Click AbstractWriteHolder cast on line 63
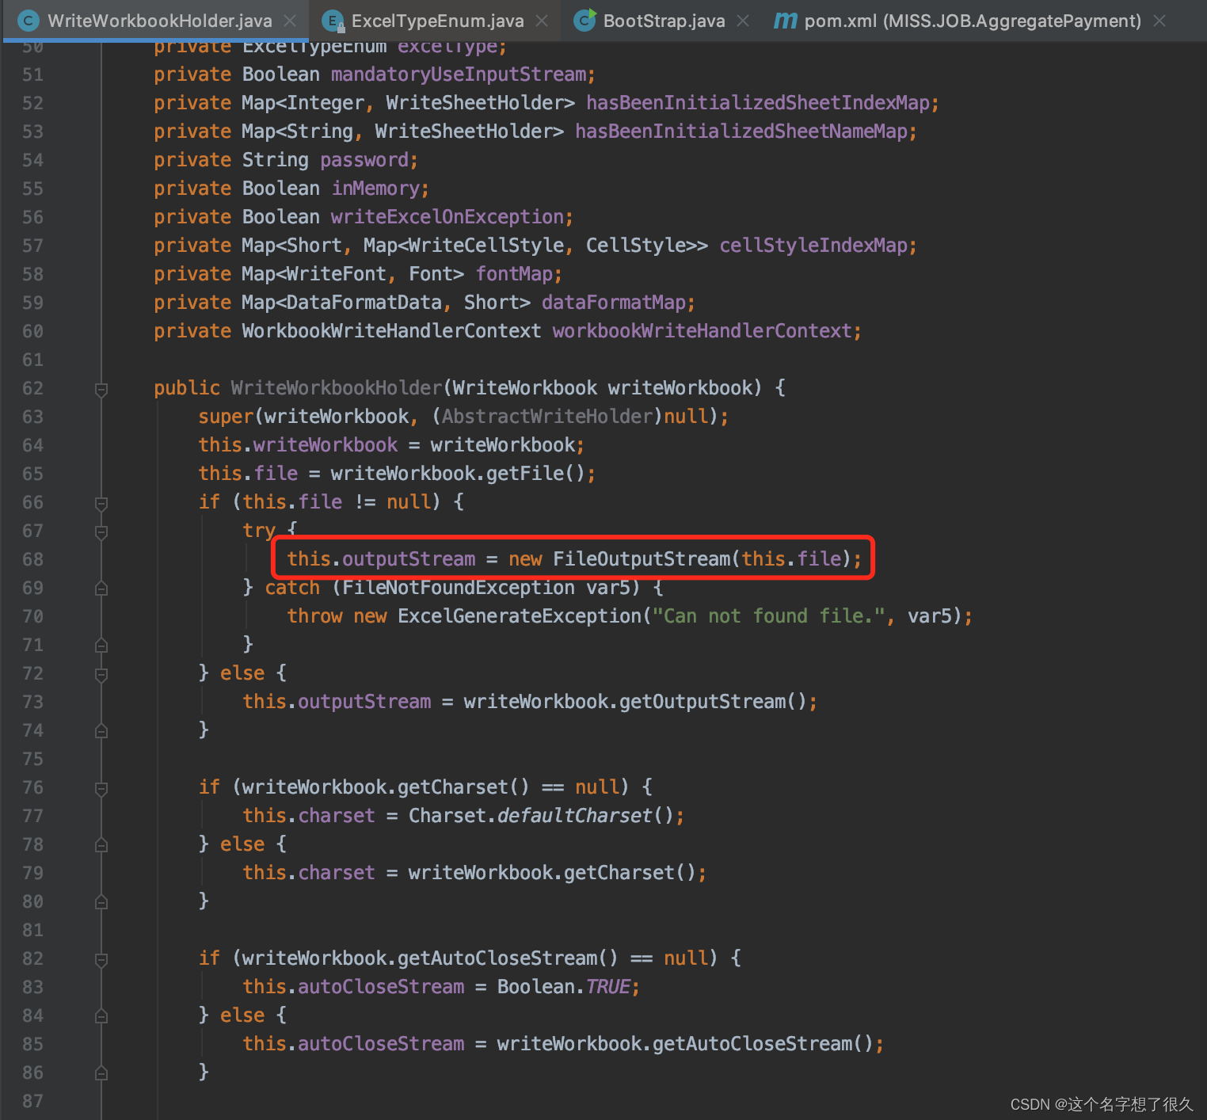This screenshot has width=1207, height=1120. coord(547,417)
